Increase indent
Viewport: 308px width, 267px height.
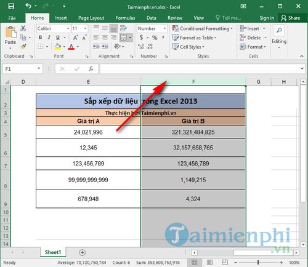[x=105, y=47]
